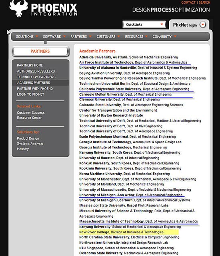The height and width of the screenshot is (256, 220).
Task: Expand the Customers menu arrow
Action: (119, 36)
